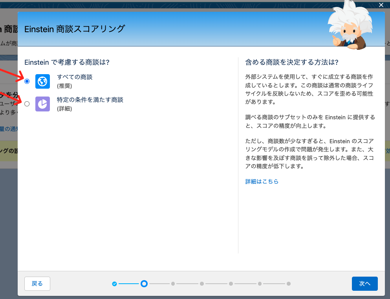Click the 含める商談を決定する方法は? heading
The width and height of the screenshot is (390, 299).
(x=292, y=62)
